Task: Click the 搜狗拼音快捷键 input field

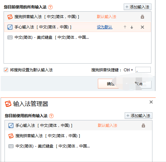Action: point(143,70)
